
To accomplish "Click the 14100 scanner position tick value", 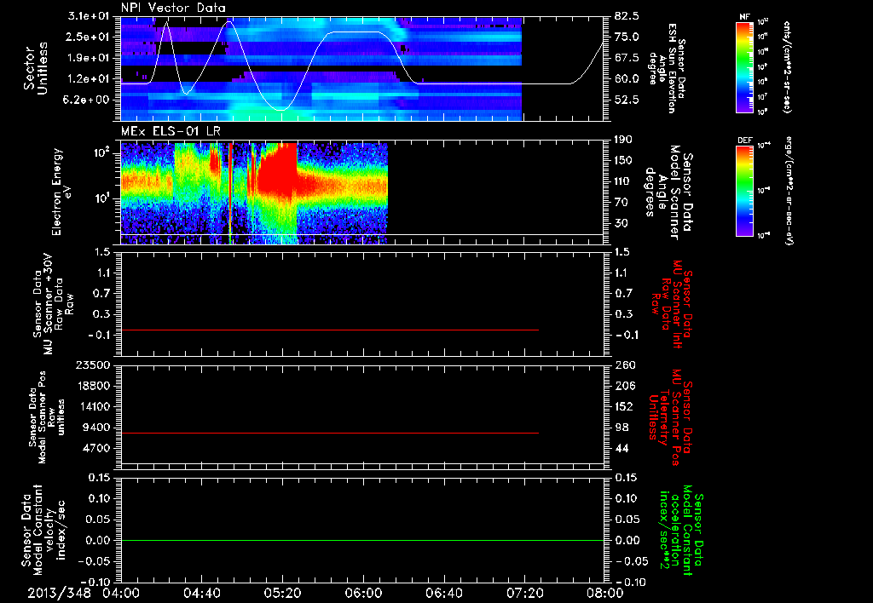I will [x=95, y=406].
